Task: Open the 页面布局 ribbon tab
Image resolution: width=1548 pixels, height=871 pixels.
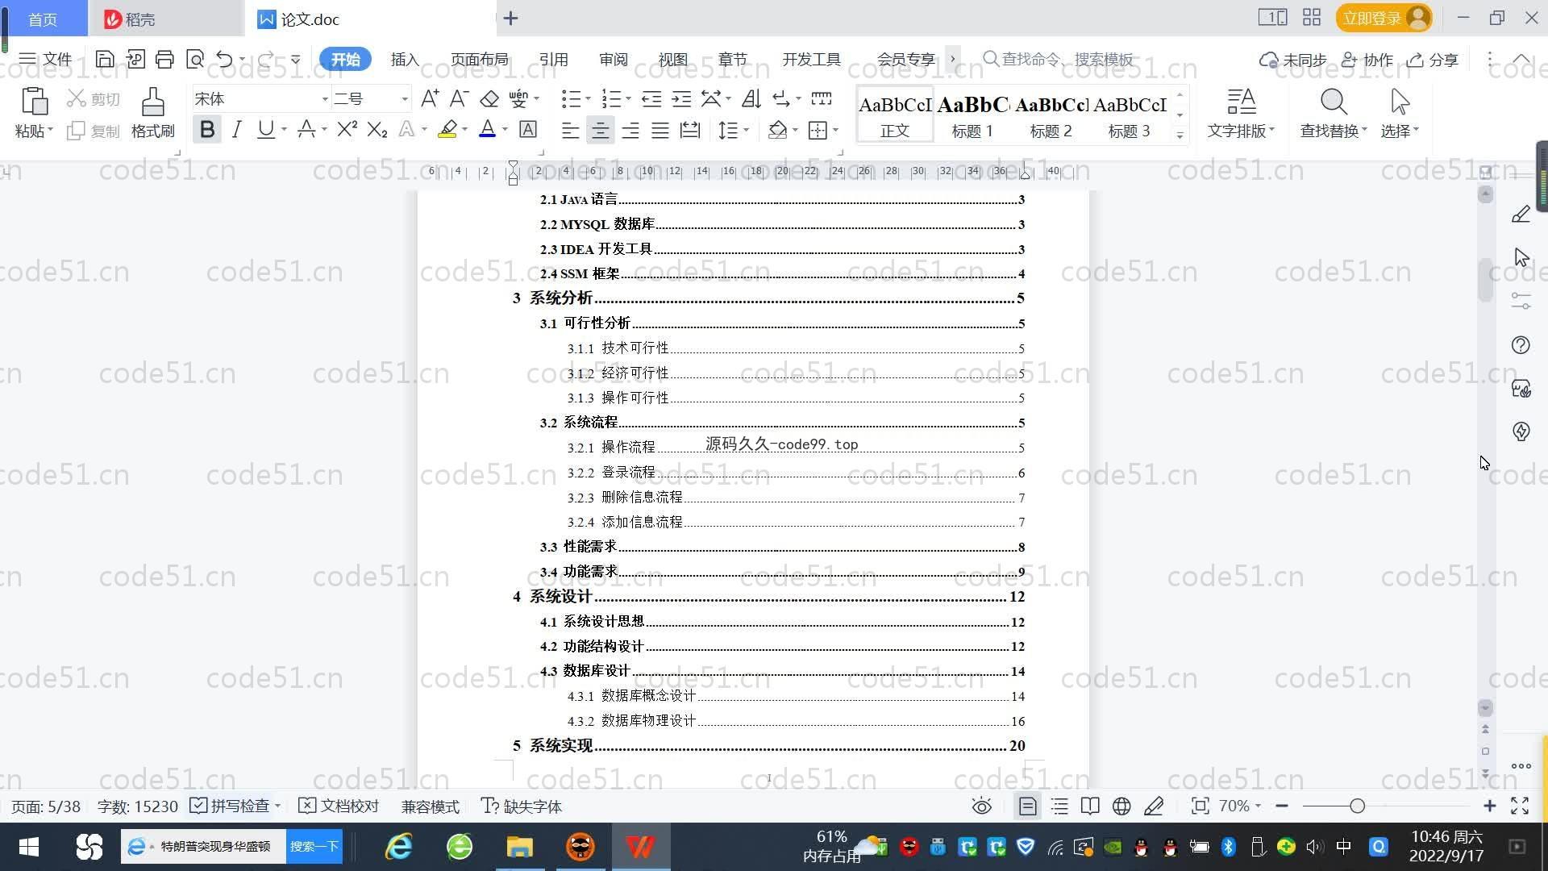Action: tap(480, 59)
